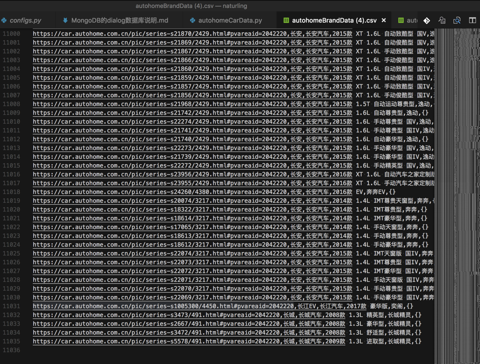Click the Python icon on autohomeCarData.py tab

tap(192, 21)
